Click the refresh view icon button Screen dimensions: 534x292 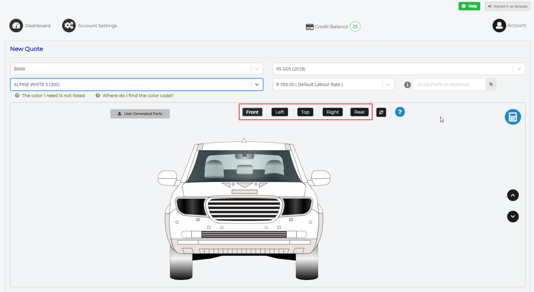tap(381, 112)
